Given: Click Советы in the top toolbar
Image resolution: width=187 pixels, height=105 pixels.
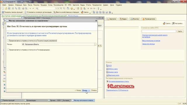Looking at the screenshot, I should pos(85,12).
